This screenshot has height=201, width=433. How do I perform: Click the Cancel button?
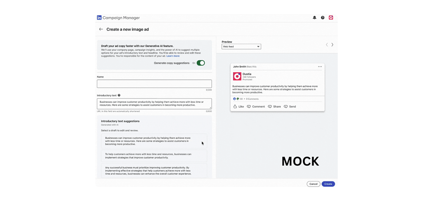[314, 184]
